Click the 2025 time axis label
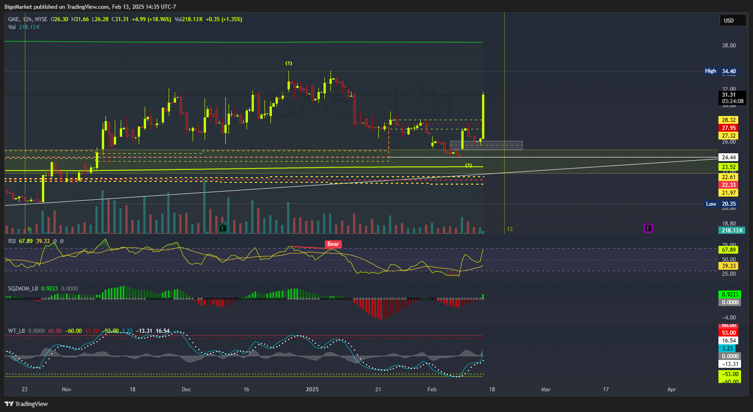This screenshot has width=753, height=412. pos(312,389)
